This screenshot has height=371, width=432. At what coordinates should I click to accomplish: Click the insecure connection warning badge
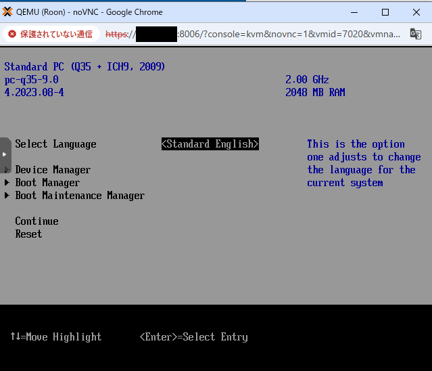point(51,35)
